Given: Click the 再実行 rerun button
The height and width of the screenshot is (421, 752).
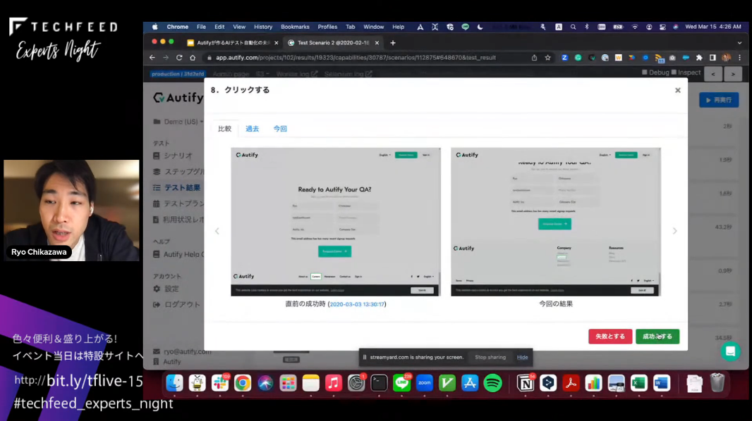Looking at the screenshot, I should coord(718,100).
